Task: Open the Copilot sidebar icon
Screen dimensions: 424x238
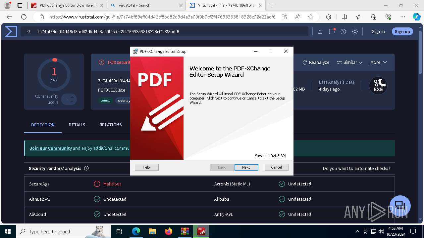Action: coord(416,17)
